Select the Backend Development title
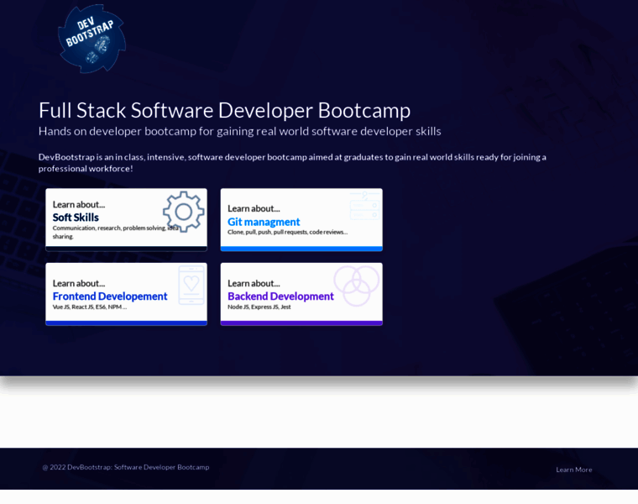 [280, 296]
